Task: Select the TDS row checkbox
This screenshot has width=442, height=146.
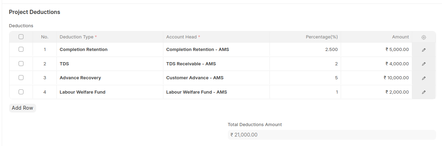Action: (x=21, y=64)
